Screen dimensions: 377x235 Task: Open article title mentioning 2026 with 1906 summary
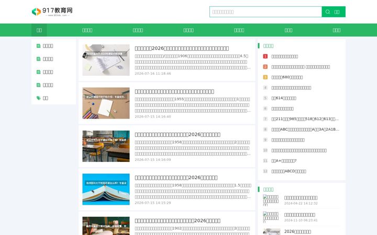coord(182,48)
